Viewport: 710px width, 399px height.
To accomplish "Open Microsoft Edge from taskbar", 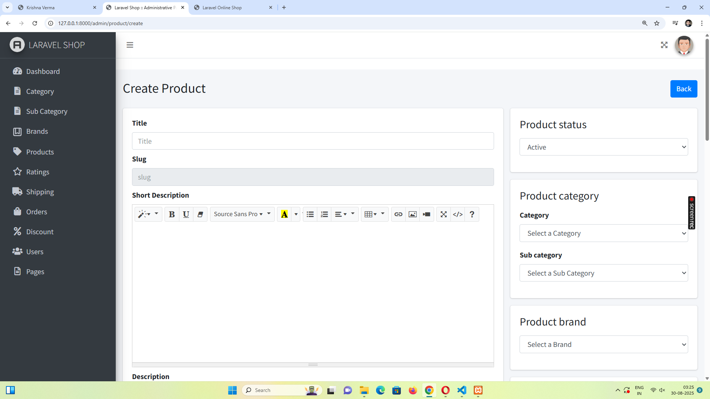I will coord(381,390).
